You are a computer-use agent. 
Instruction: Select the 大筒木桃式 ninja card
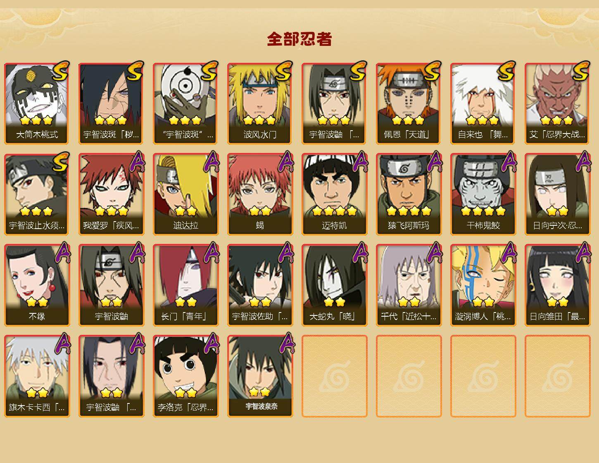(x=37, y=103)
